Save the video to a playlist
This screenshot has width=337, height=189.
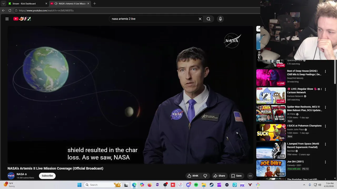click(x=236, y=176)
